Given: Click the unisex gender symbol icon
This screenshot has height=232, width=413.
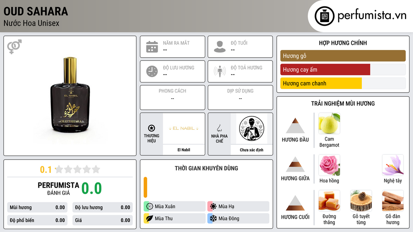Looking at the screenshot, I should (15, 47).
